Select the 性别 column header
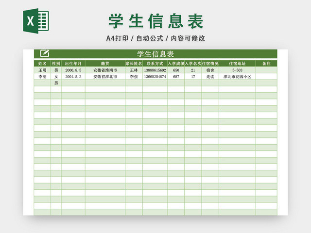311x233 pixels. (56, 64)
